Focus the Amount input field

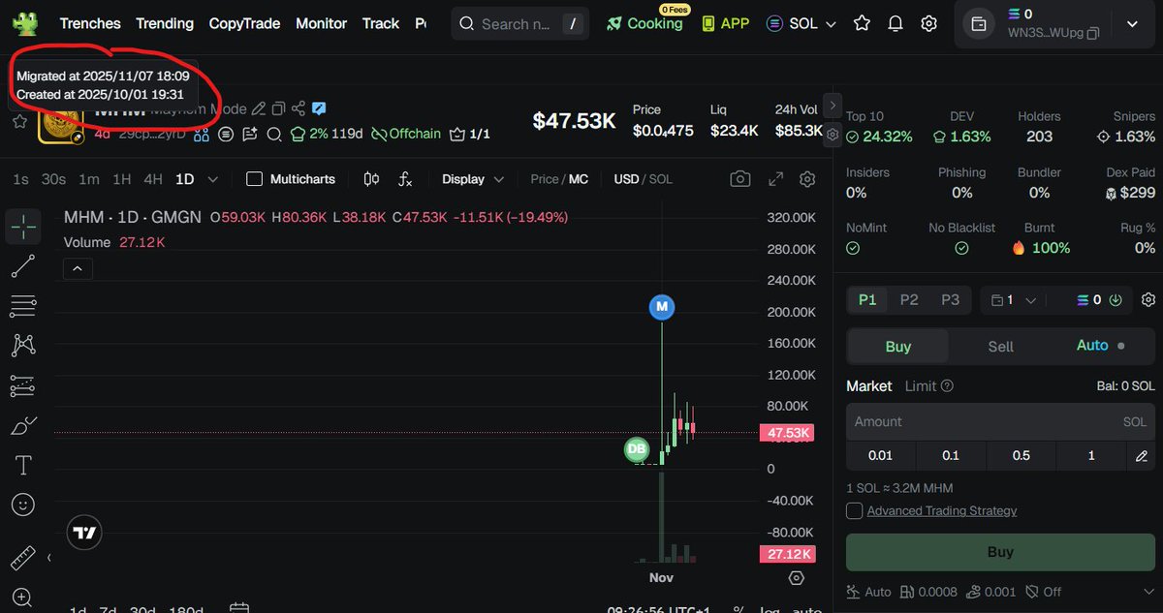coord(1000,422)
